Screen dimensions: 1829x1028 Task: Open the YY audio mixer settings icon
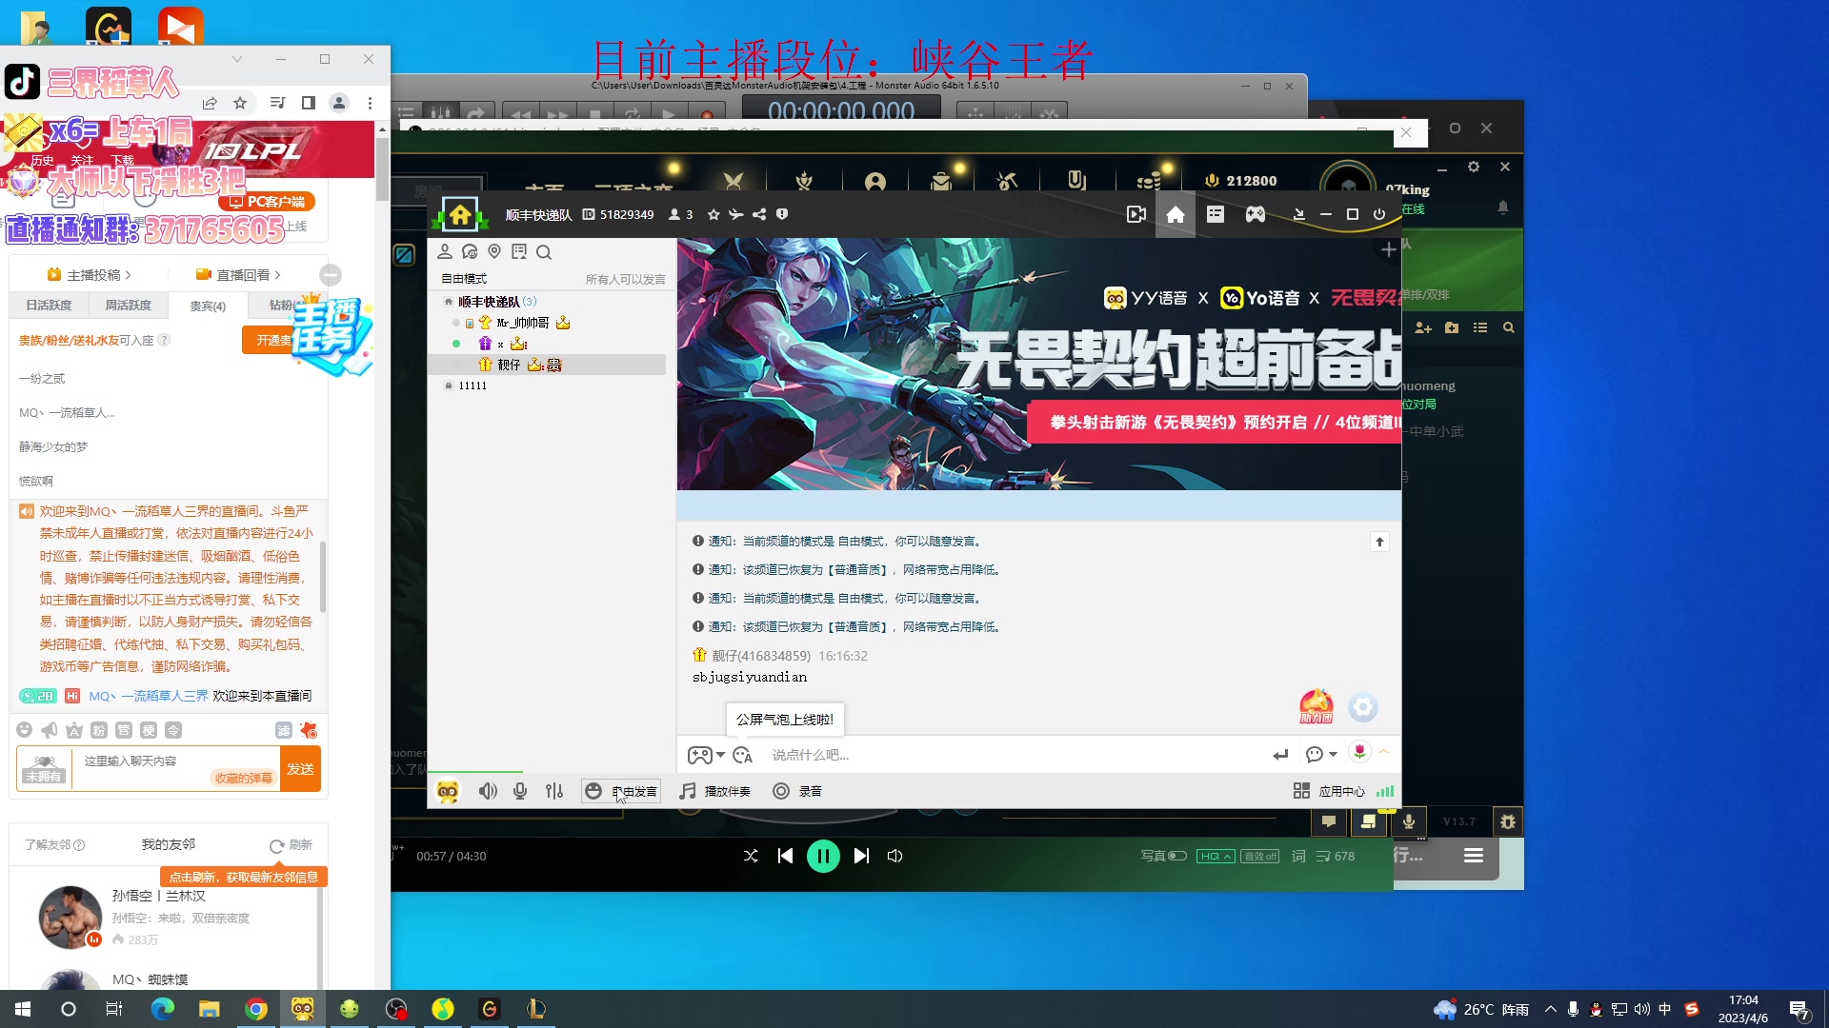(554, 791)
